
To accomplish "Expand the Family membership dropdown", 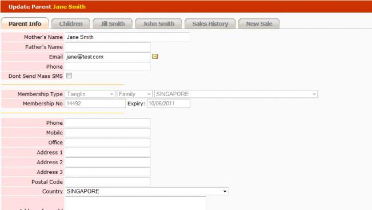I will [x=134, y=94].
